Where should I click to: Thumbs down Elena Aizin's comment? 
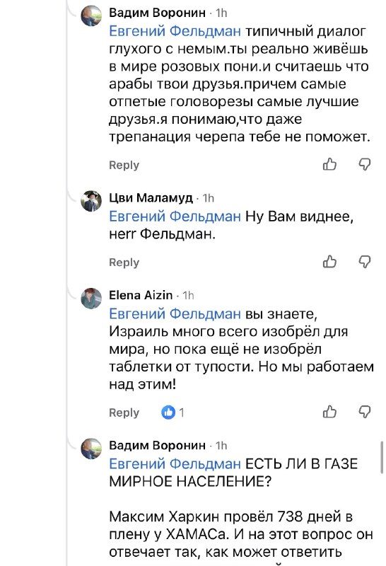coord(365,412)
